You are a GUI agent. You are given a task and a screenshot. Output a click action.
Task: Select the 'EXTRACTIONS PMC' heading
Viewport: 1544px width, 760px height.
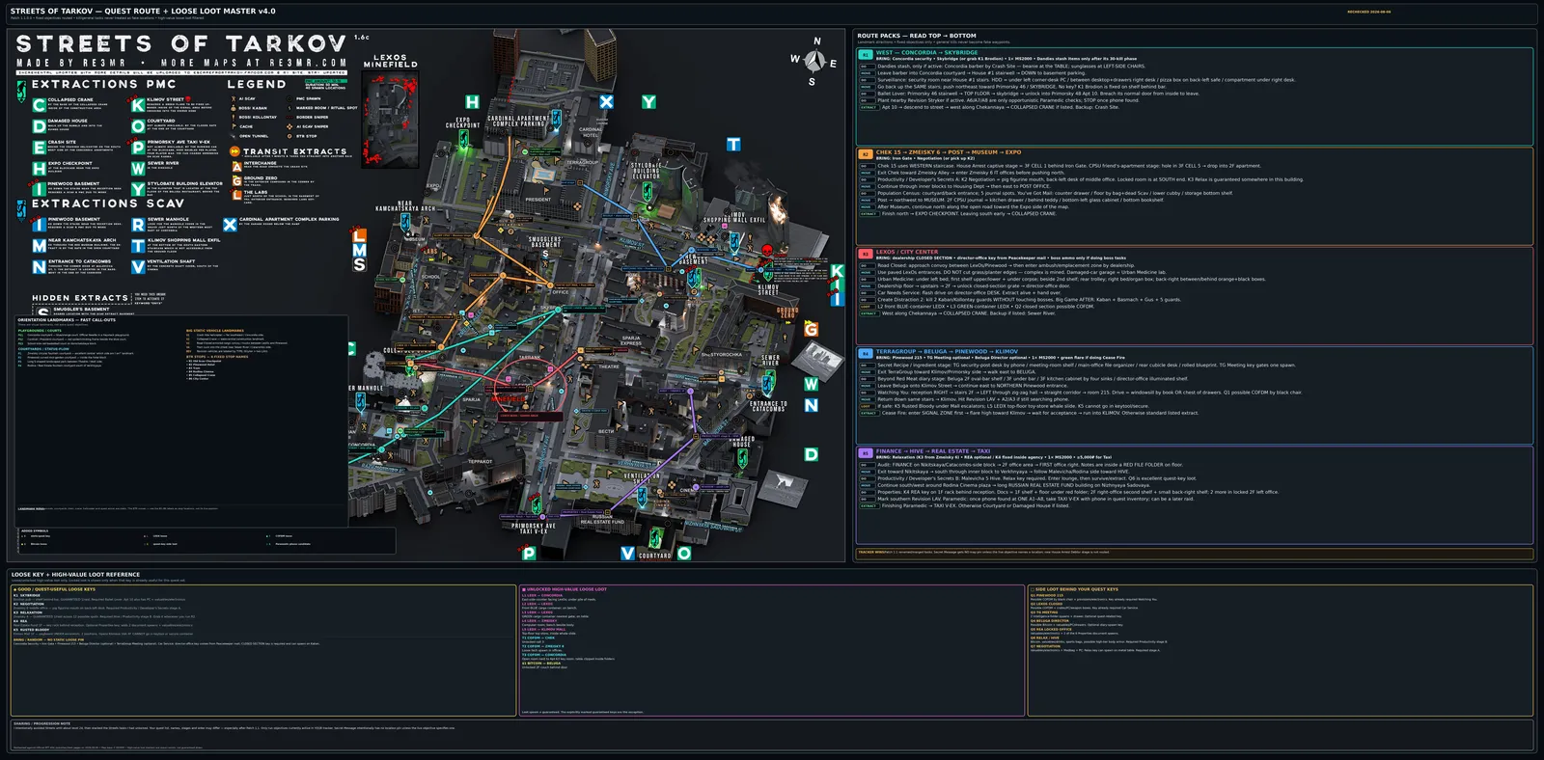(x=104, y=85)
